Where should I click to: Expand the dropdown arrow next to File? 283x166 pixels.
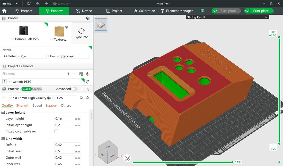tap(17, 3)
